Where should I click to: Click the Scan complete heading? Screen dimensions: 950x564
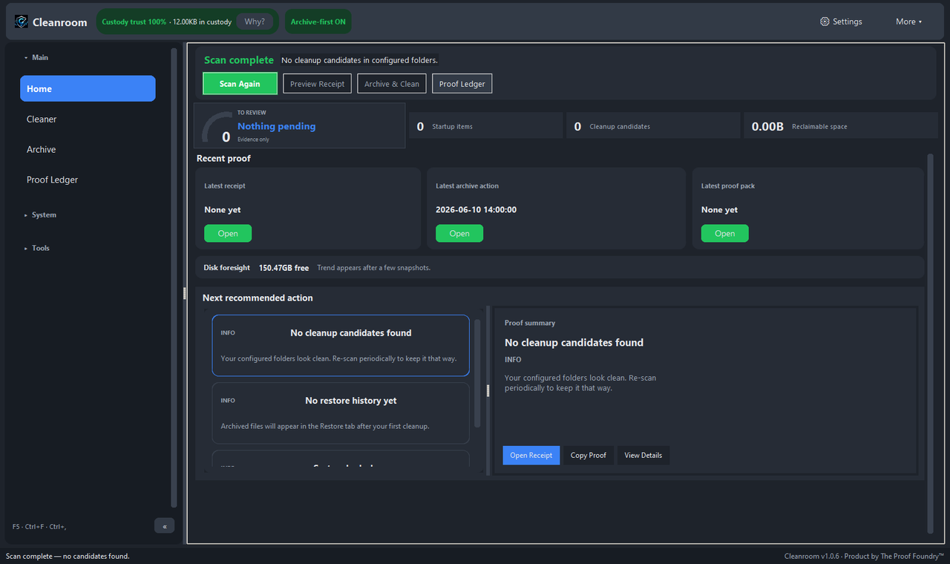[239, 60]
